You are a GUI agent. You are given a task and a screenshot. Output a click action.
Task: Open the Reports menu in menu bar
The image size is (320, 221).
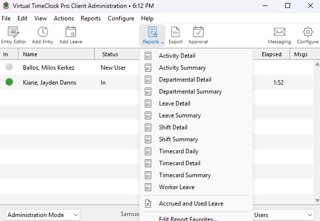(x=91, y=18)
